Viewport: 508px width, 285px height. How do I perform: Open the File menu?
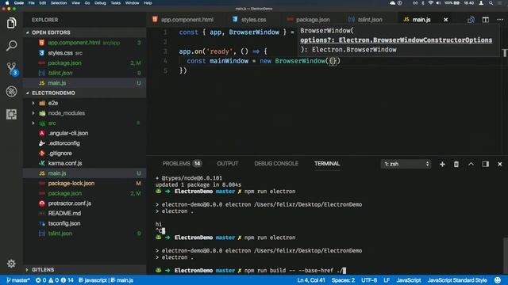point(31,3)
